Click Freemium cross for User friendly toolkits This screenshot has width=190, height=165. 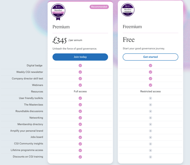click(x=151, y=98)
